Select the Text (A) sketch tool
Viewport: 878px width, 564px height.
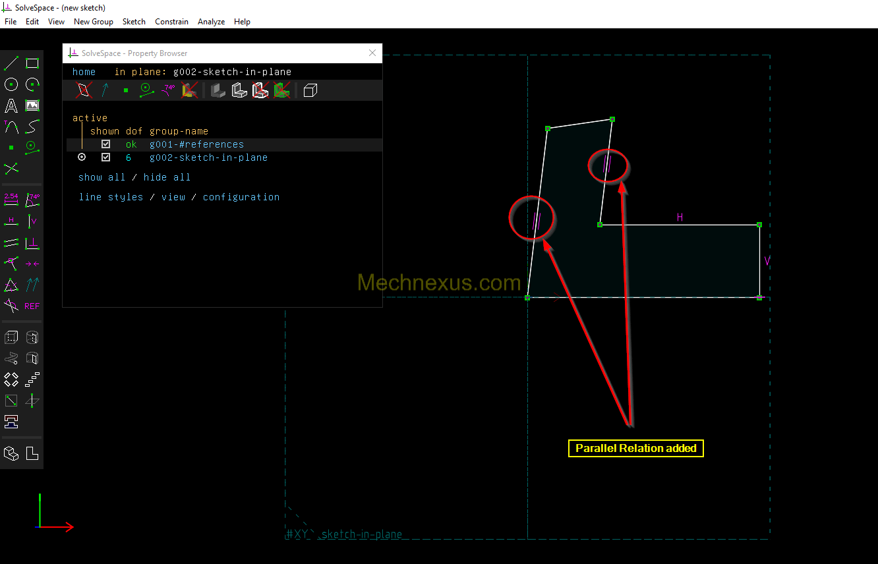tap(11, 105)
